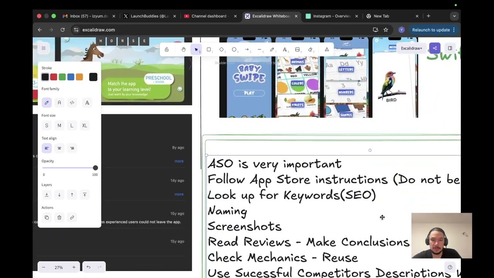Pick the orange stroke color

[79, 77]
